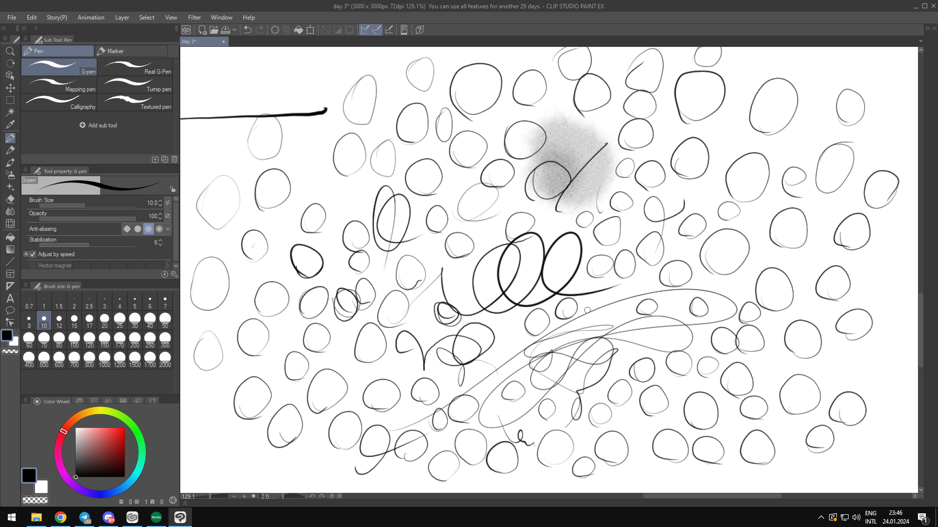Choose the Real G-Pen sub tool

click(135, 67)
